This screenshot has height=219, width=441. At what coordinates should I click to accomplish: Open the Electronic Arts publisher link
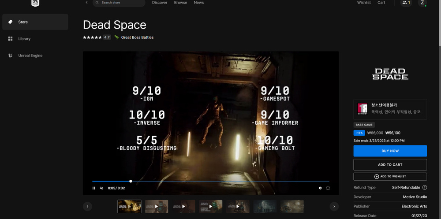pos(414,206)
